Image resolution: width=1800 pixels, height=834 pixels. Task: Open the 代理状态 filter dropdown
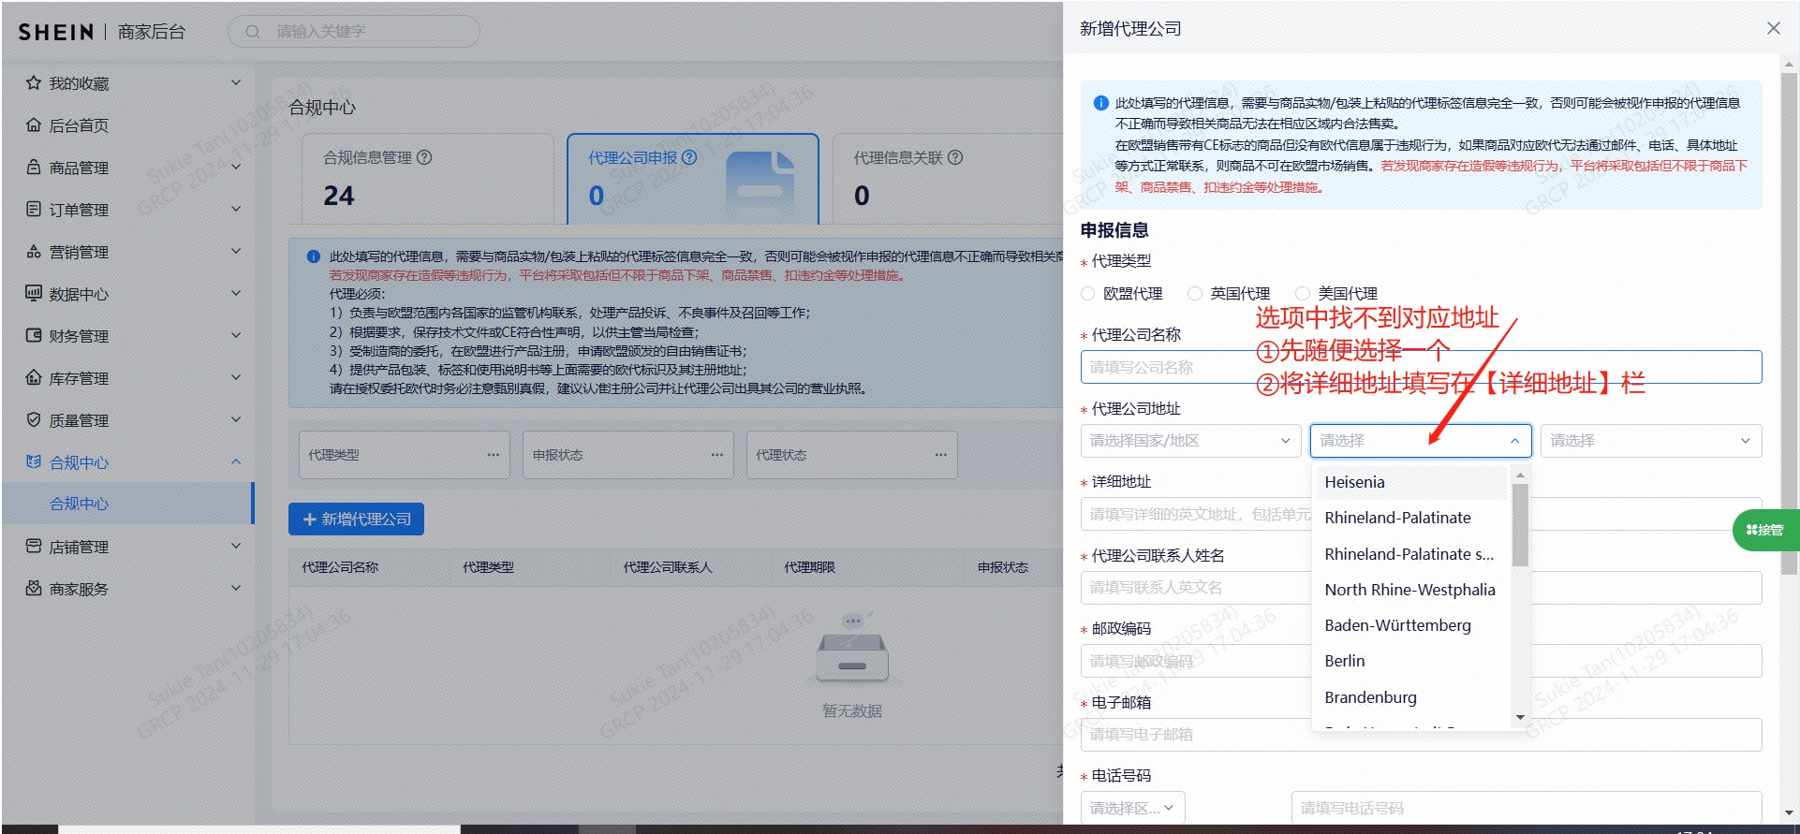(852, 455)
